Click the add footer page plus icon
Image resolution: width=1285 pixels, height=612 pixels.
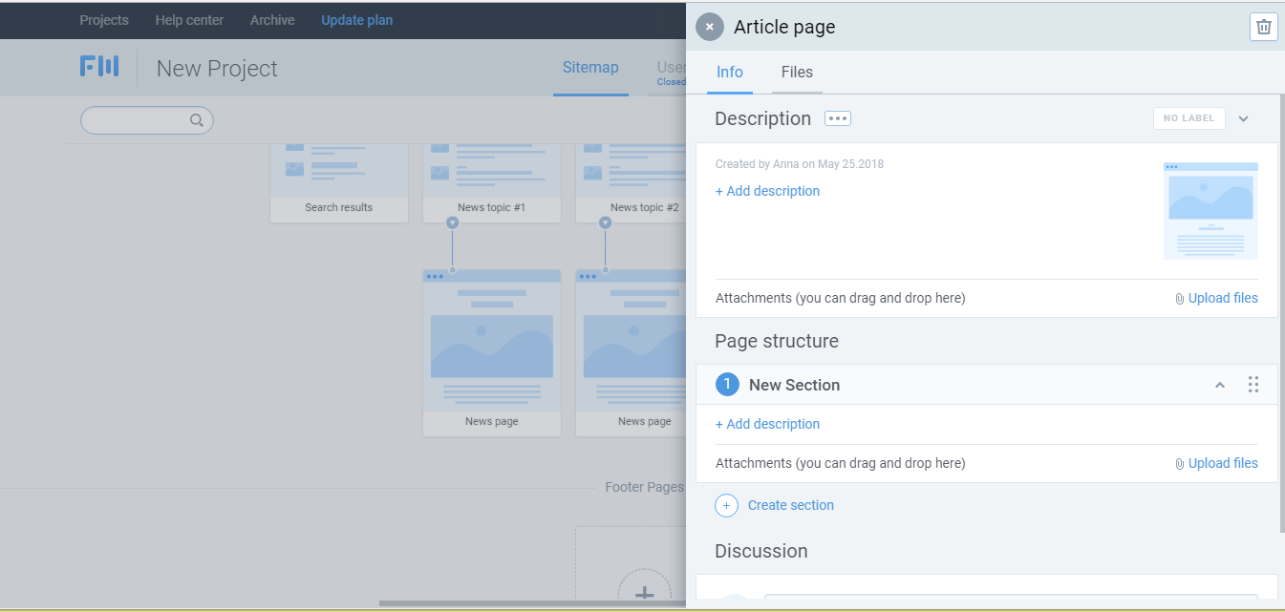click(x=644, y=592)
